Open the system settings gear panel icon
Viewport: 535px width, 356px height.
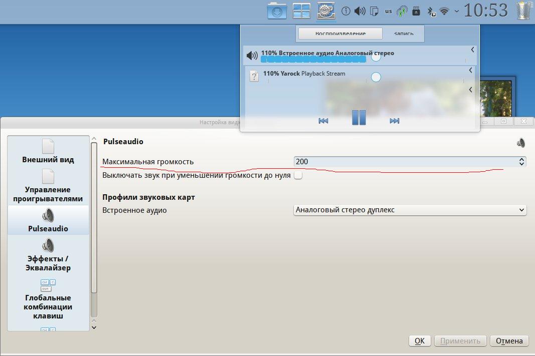(x=326, y=11)
